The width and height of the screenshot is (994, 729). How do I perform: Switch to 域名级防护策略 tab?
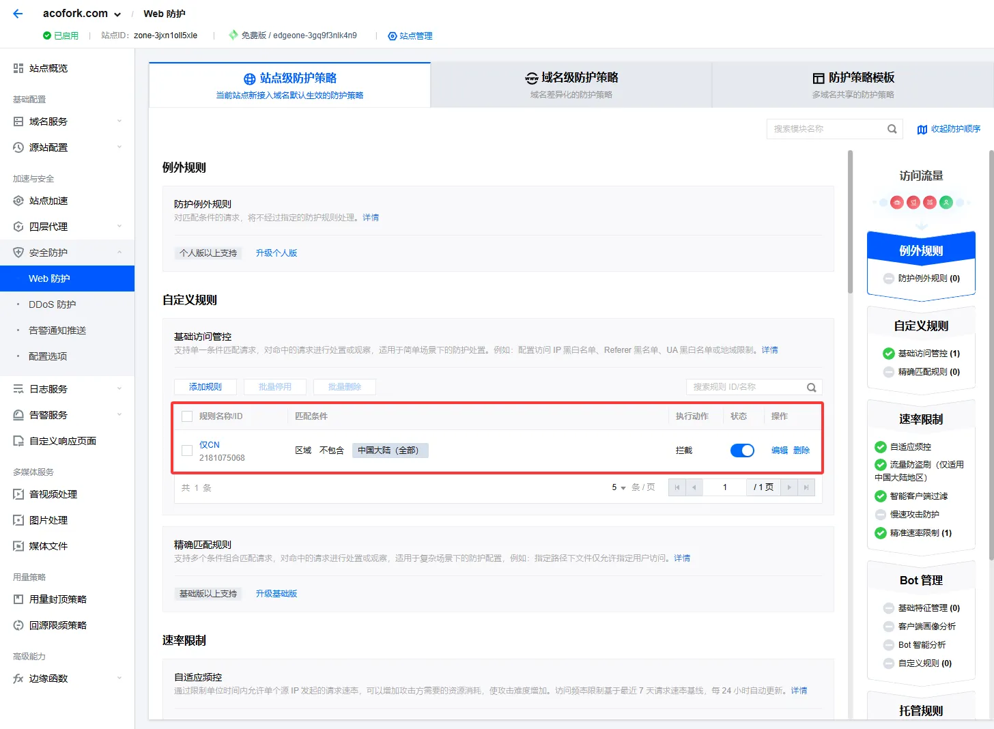pos(571,85)
